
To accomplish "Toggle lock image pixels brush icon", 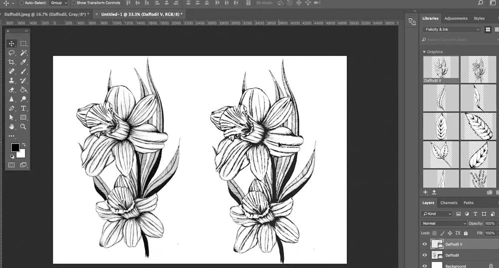I will [442, 233].
